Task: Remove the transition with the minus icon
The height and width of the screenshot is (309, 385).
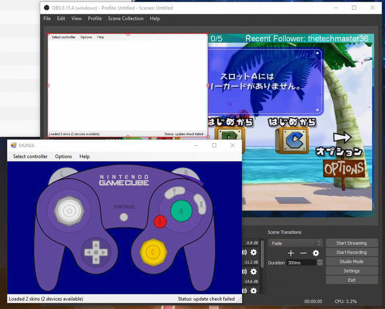Action: [304, 253]
